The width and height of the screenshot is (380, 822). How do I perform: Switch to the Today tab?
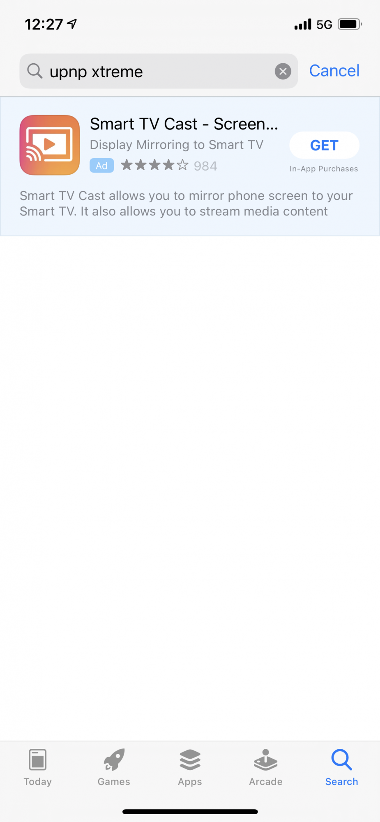point(38,767)
